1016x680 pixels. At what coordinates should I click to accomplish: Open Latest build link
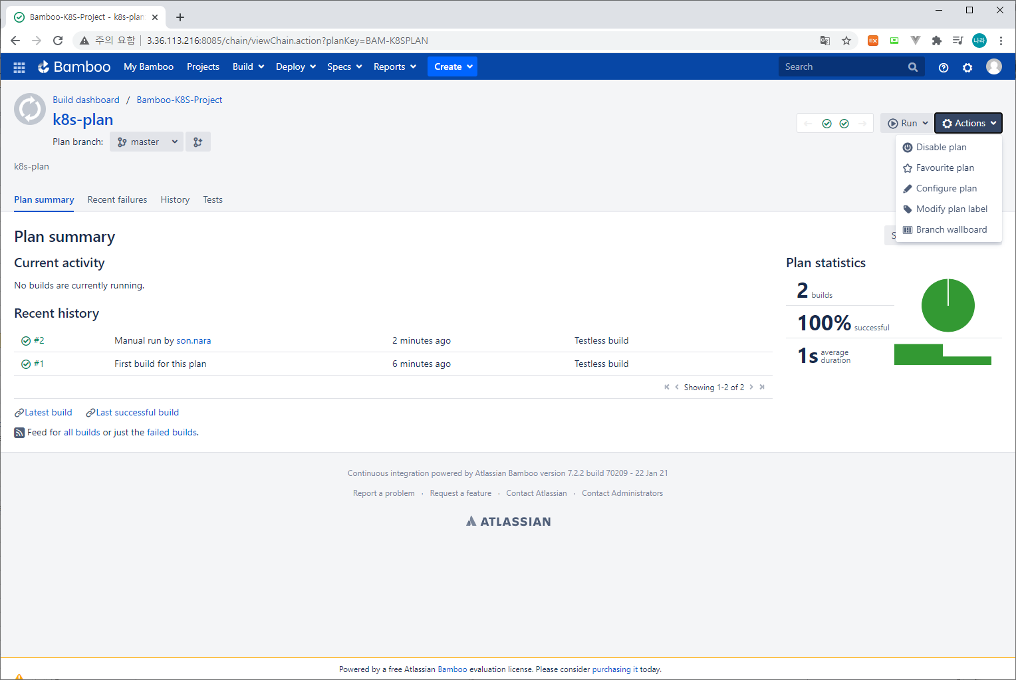(x=48, y=412)
